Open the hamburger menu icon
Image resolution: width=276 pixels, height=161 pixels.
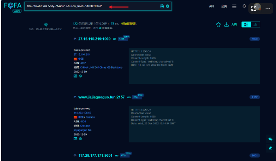click(x=234, y=7)
